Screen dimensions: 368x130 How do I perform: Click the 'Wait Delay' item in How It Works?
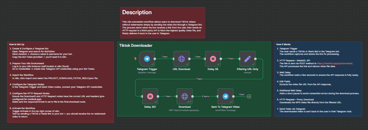[x=285, y=72]
